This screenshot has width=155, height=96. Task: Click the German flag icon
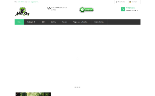[130, 2]
